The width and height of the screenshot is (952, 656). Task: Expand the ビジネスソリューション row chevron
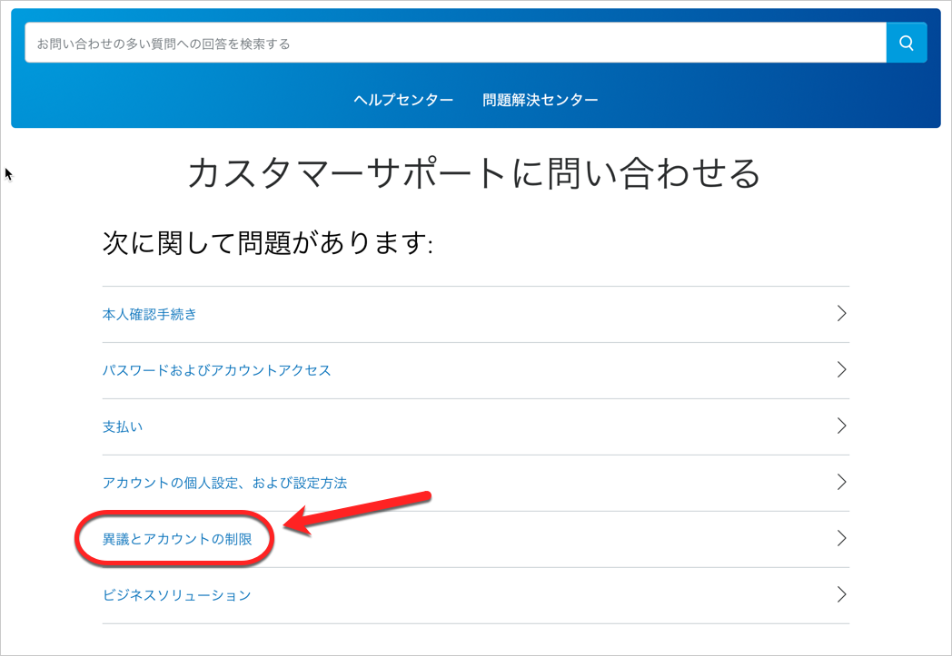(x=841, y=594)
